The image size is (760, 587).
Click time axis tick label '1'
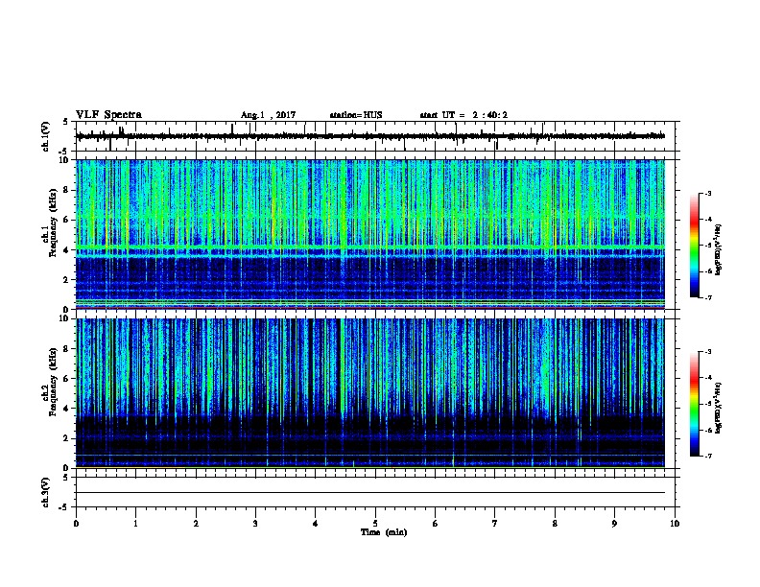tap(136, 524)
